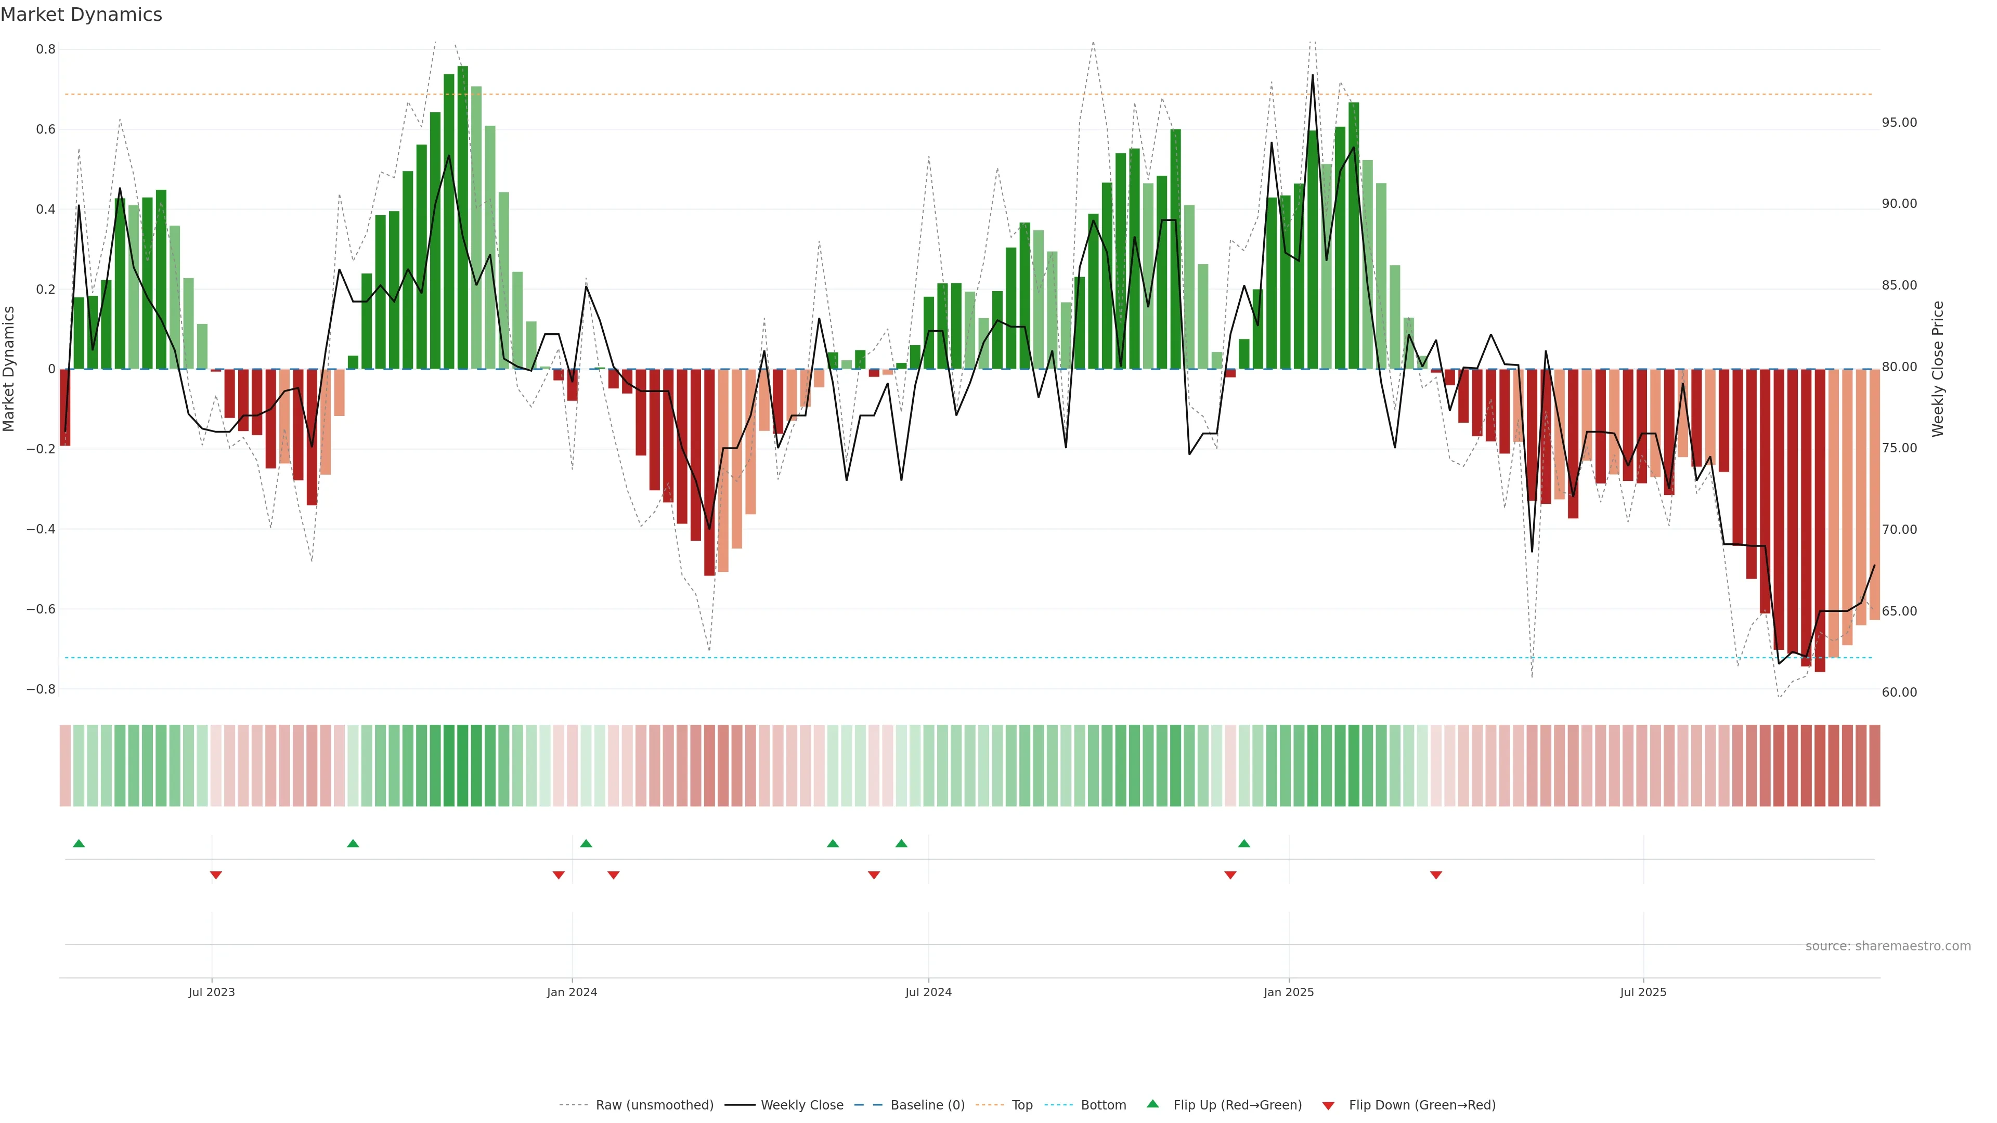1997x1123 pixels.
Task: Hide the Top threshold line via legend
Action: pos(1022,1105)
